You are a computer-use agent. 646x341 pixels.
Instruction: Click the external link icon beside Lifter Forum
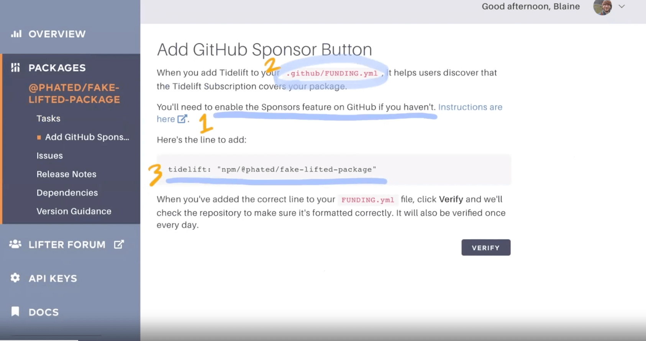[119, 244]
